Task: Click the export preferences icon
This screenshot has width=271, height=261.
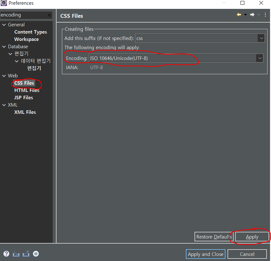Action: (x=26, y=254)
